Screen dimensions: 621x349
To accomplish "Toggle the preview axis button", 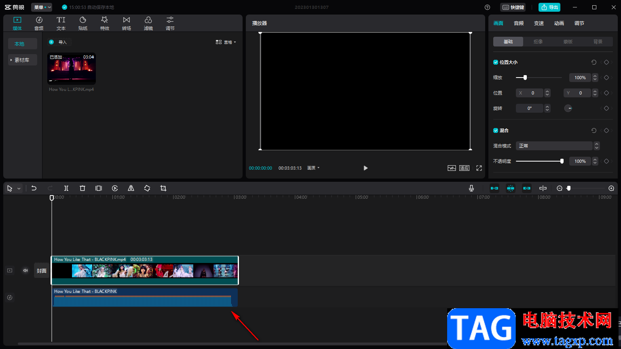I will tap(543, 188).
